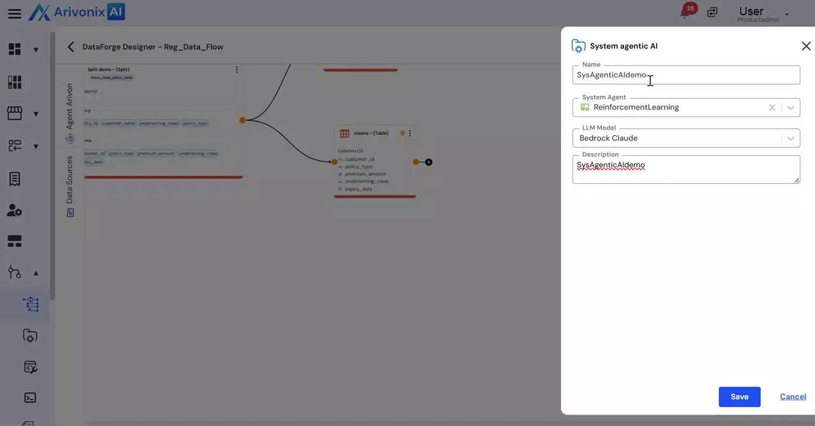
Task: Click the user settings sidebar icon
Action: pos(15,210)
